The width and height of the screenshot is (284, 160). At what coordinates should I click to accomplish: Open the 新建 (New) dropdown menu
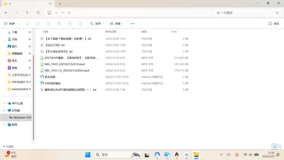point(11,23)
